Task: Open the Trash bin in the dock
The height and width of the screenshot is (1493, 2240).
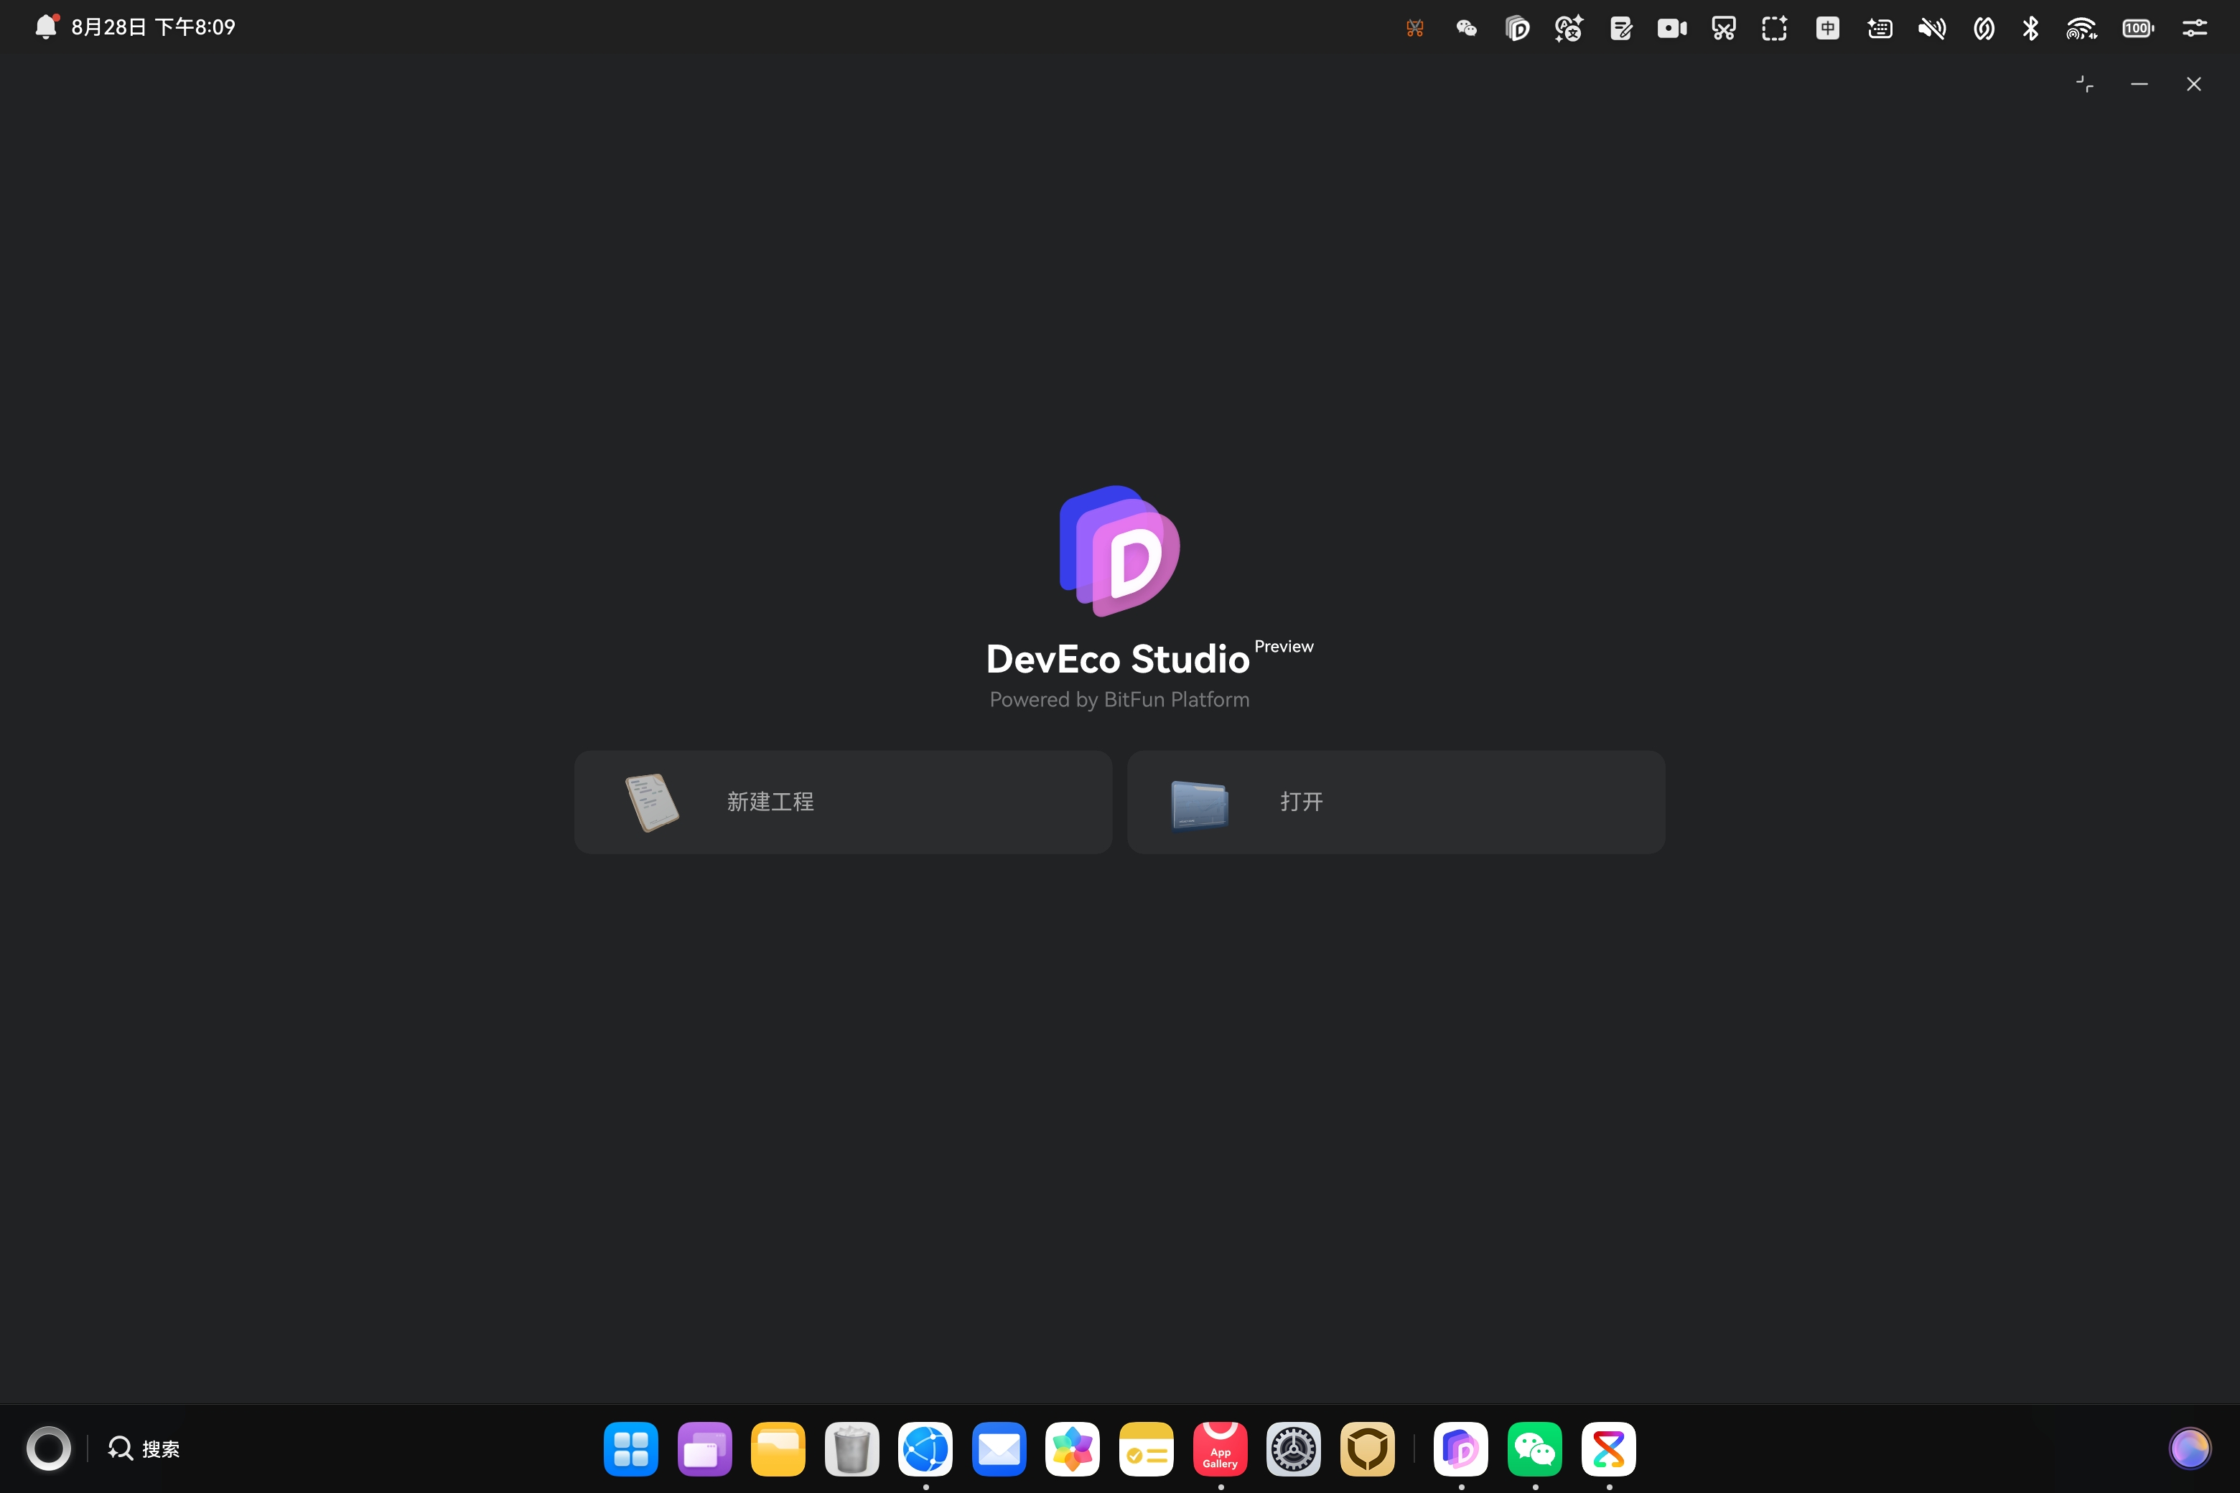Action: (x=851, y=1448)
